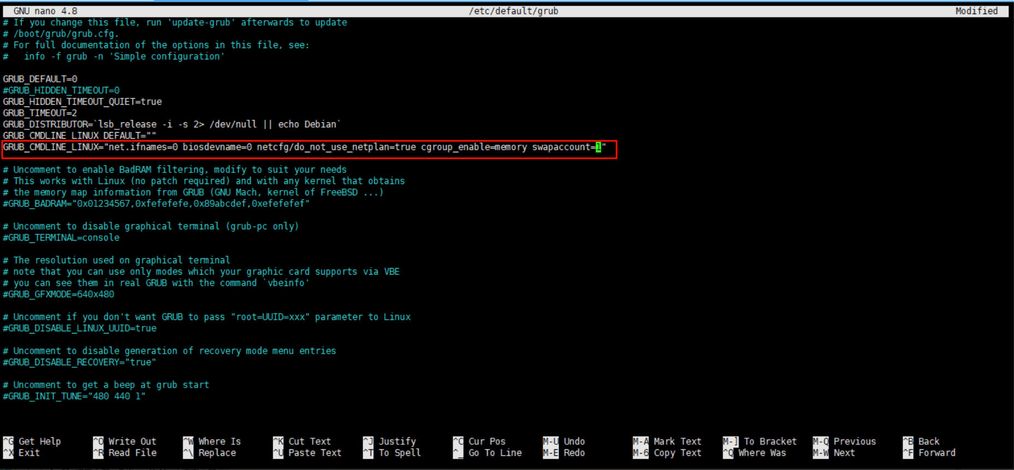Click the GRUB_DEFAULT=0 line
The width and height of the screenshot is (1014, 470).
(40, 79)
